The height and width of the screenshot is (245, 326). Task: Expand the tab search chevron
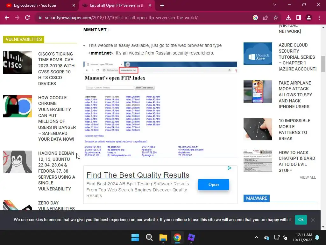click(275, 4)
